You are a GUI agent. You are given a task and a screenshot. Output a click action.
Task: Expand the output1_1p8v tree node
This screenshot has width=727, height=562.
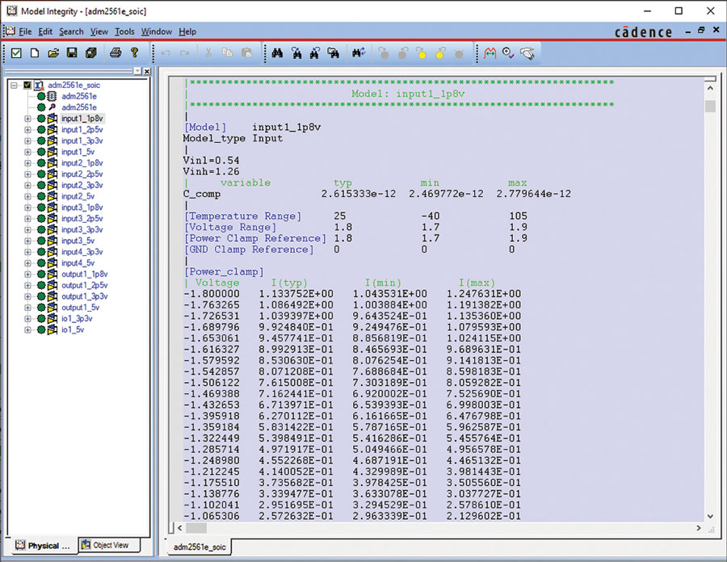coord(27,275)
